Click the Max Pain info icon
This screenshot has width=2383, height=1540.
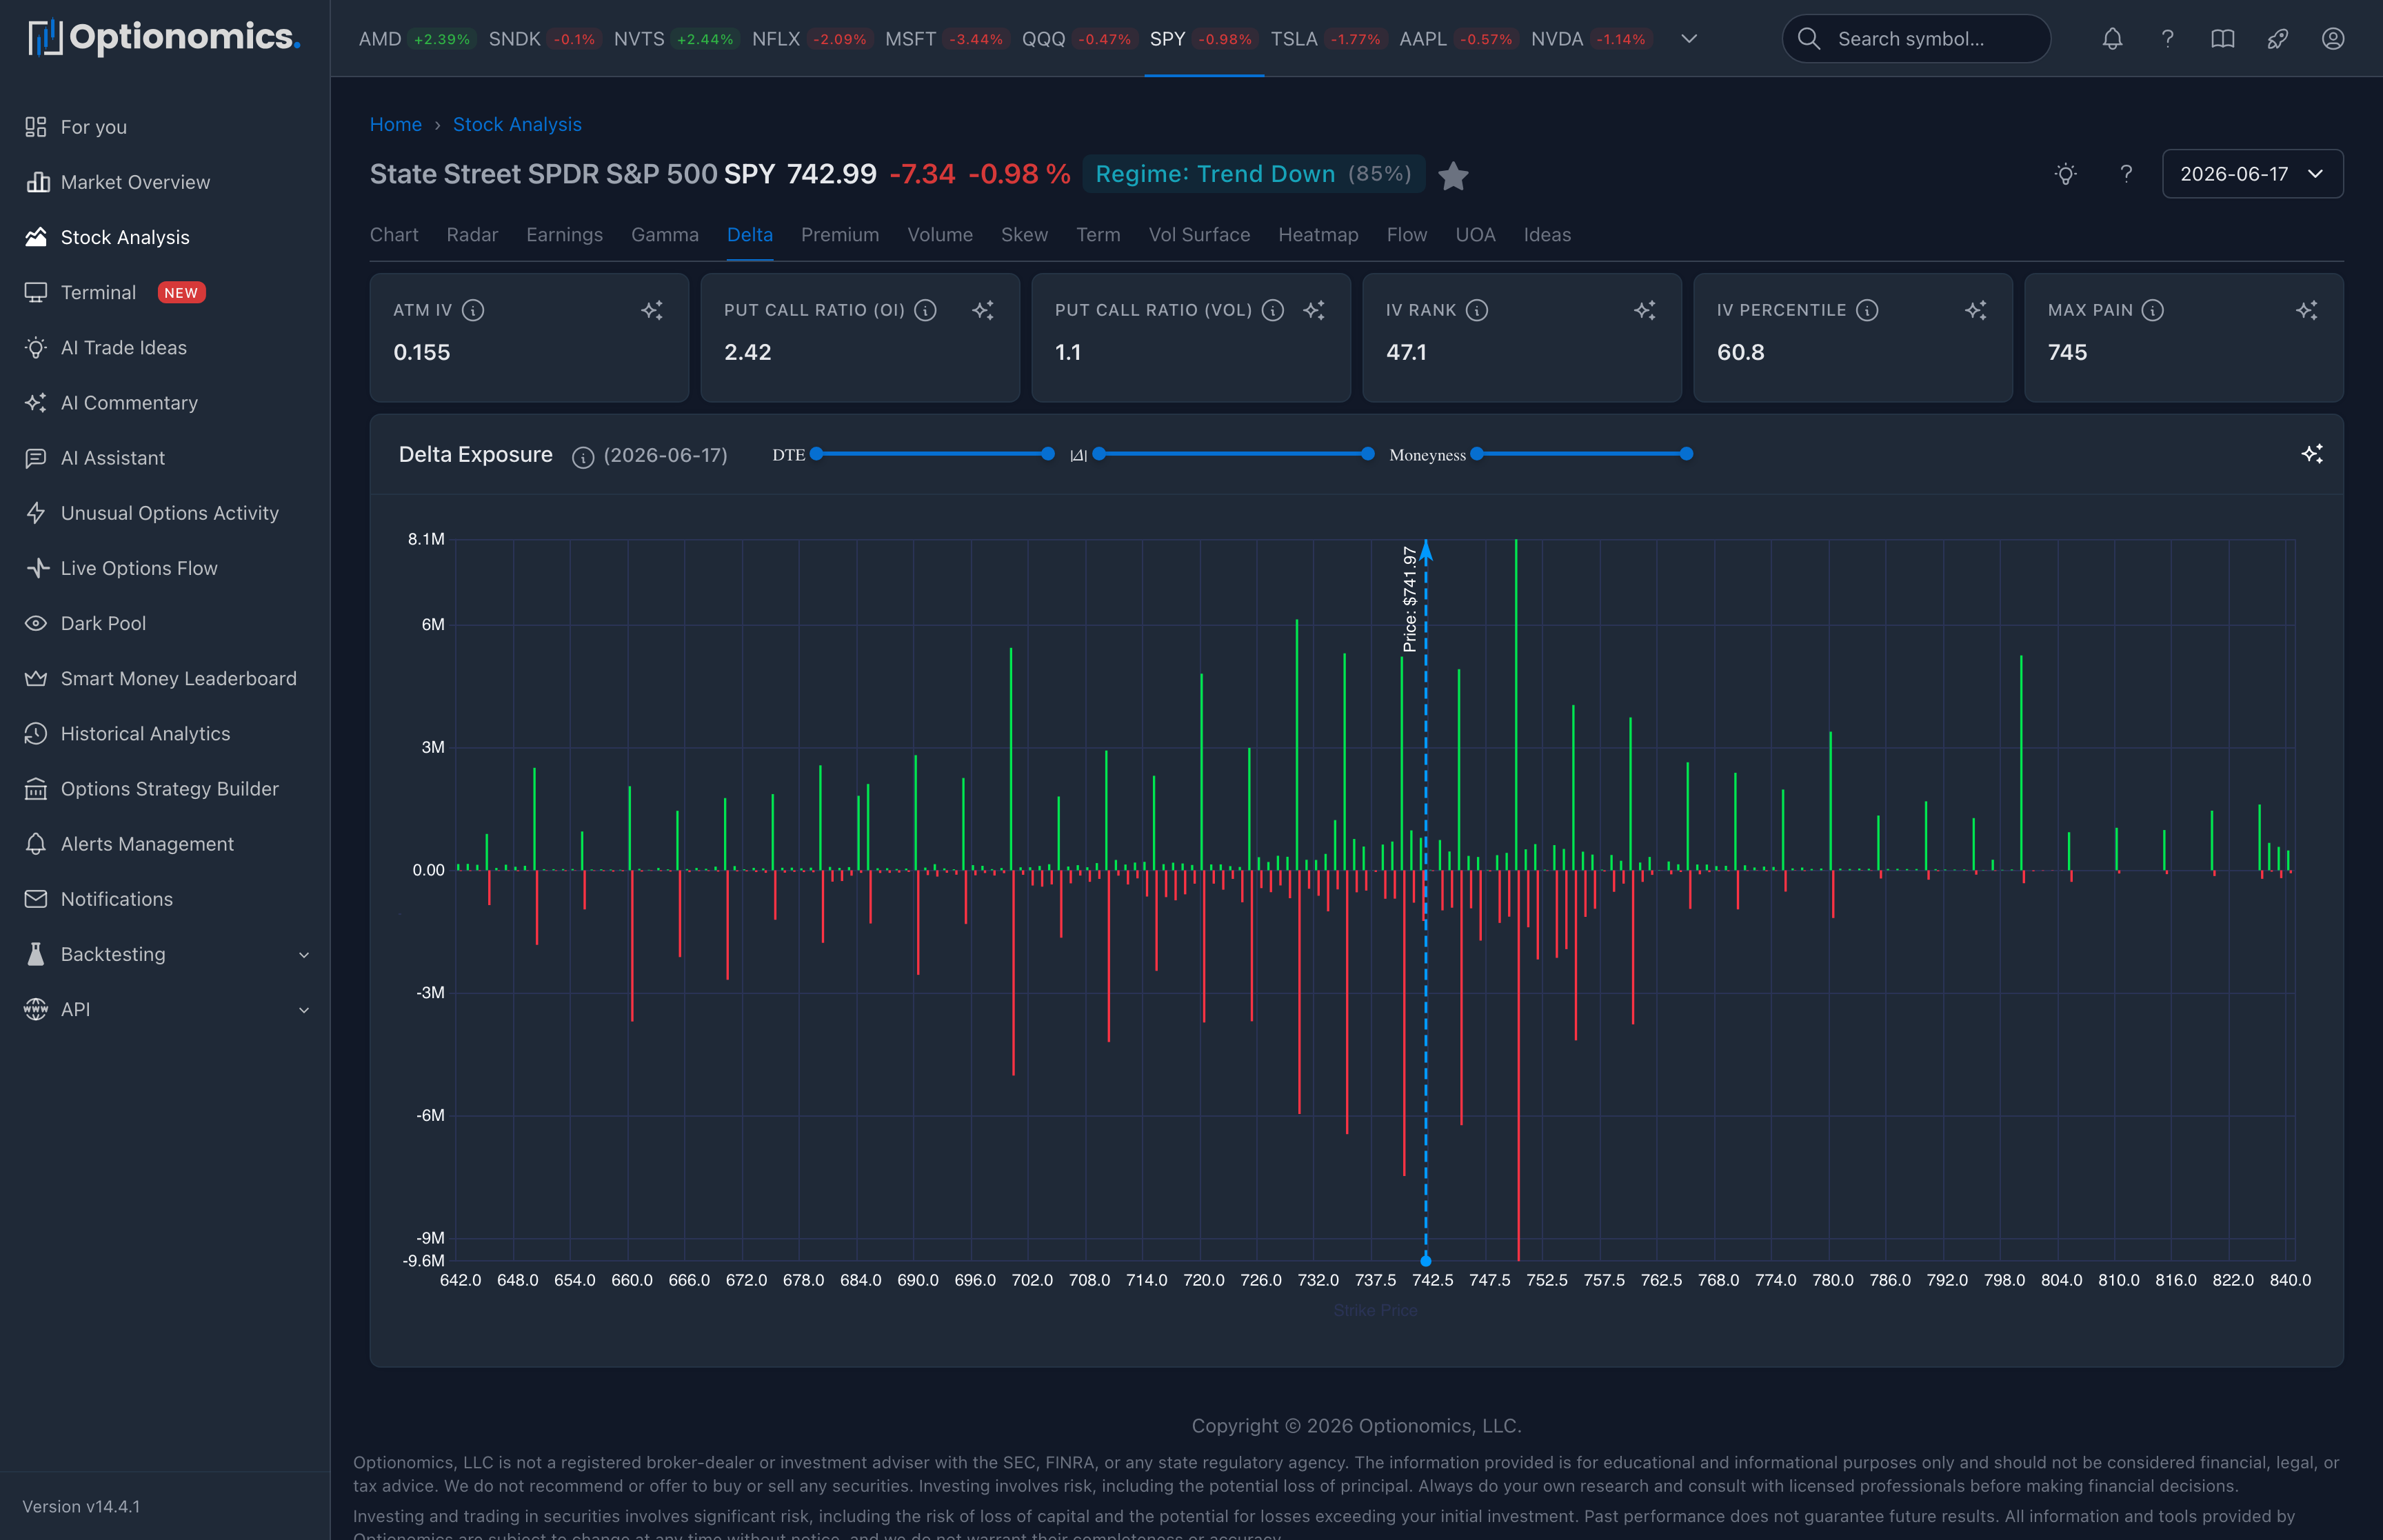pos(2153,310)
